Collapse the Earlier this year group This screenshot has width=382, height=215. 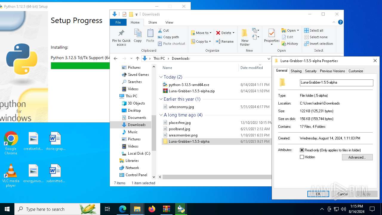161,99
